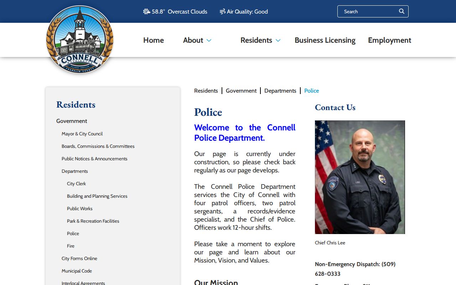Click the Chief Chris Lee photo
The width and height of the screenshot is (456, 285).
[x=360, y=177]
